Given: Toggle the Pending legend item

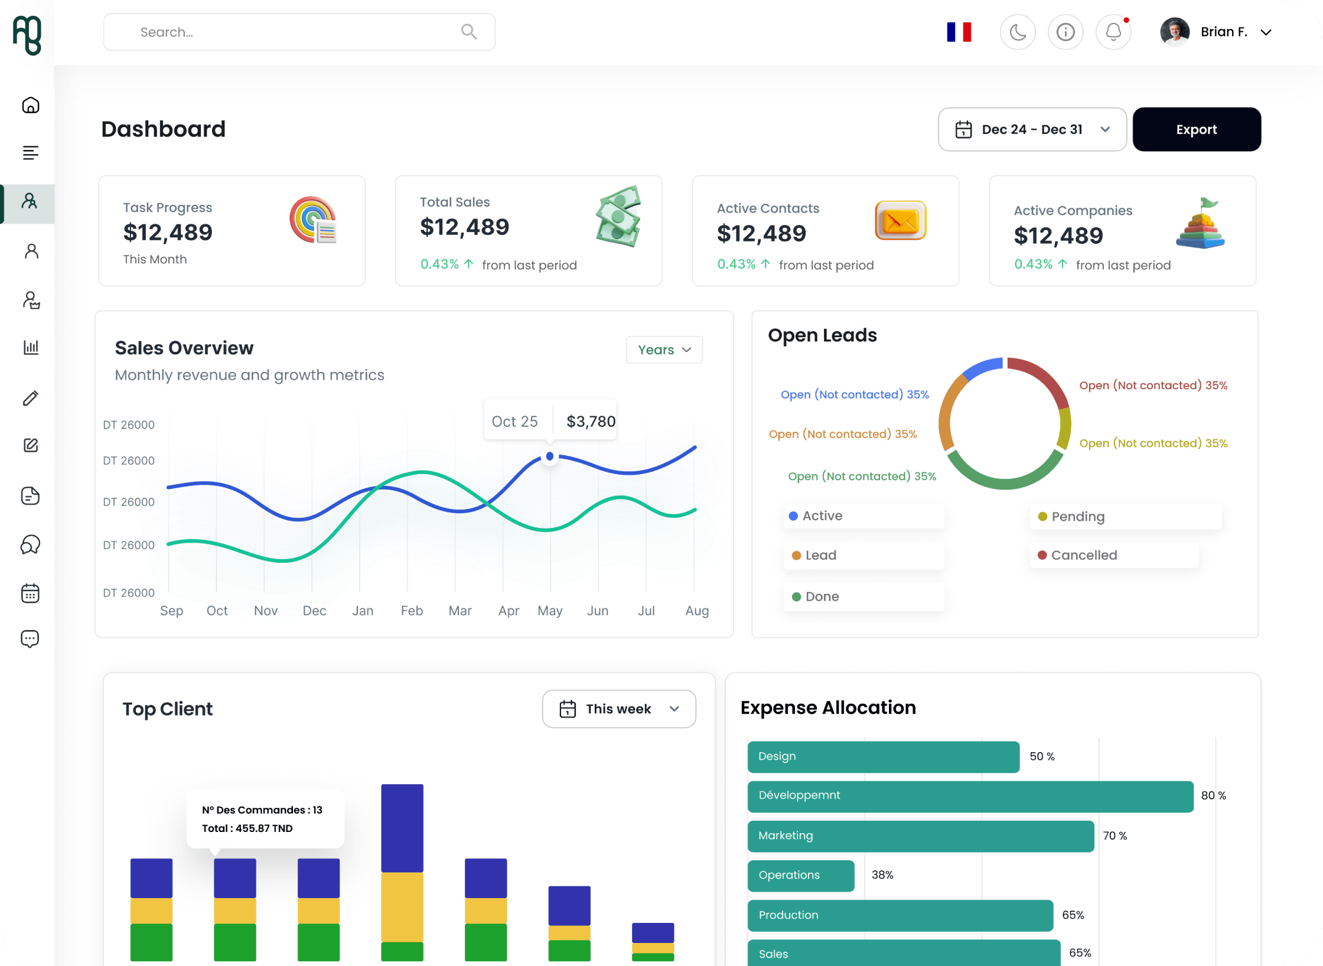Looking at the screenshot, I should click(1126, 516).
